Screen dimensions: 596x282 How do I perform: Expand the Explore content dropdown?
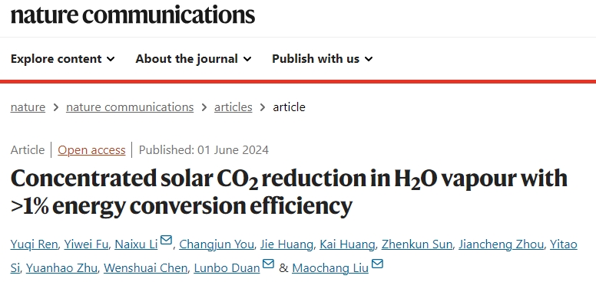[x=63, y=59]
